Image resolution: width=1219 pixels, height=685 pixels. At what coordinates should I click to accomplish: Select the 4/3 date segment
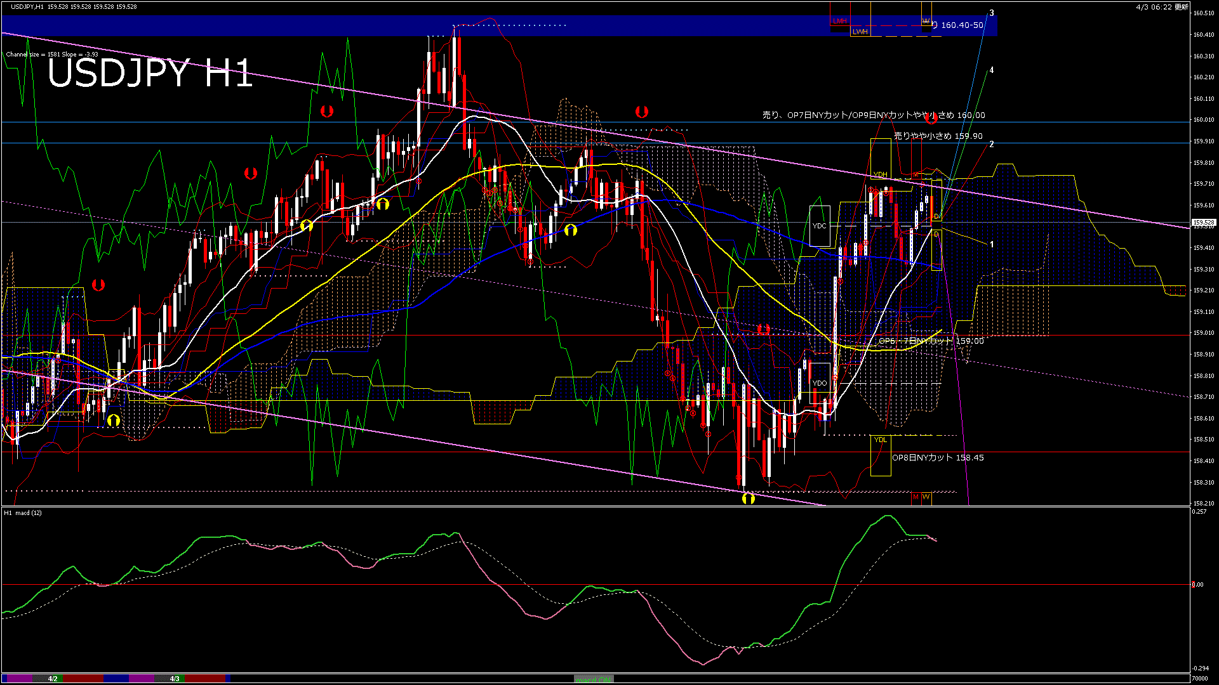(x=175, y=679)
